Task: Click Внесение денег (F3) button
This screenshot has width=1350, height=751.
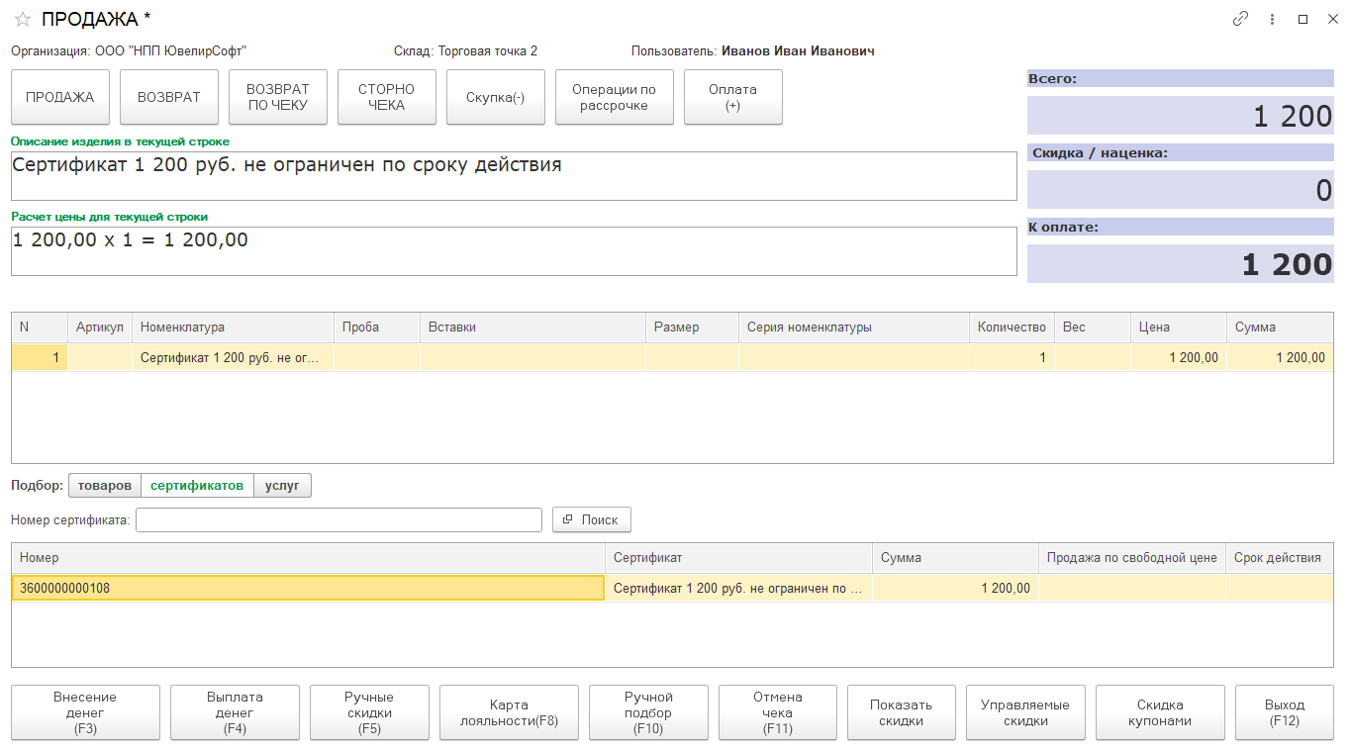Action: pos(85,712)
